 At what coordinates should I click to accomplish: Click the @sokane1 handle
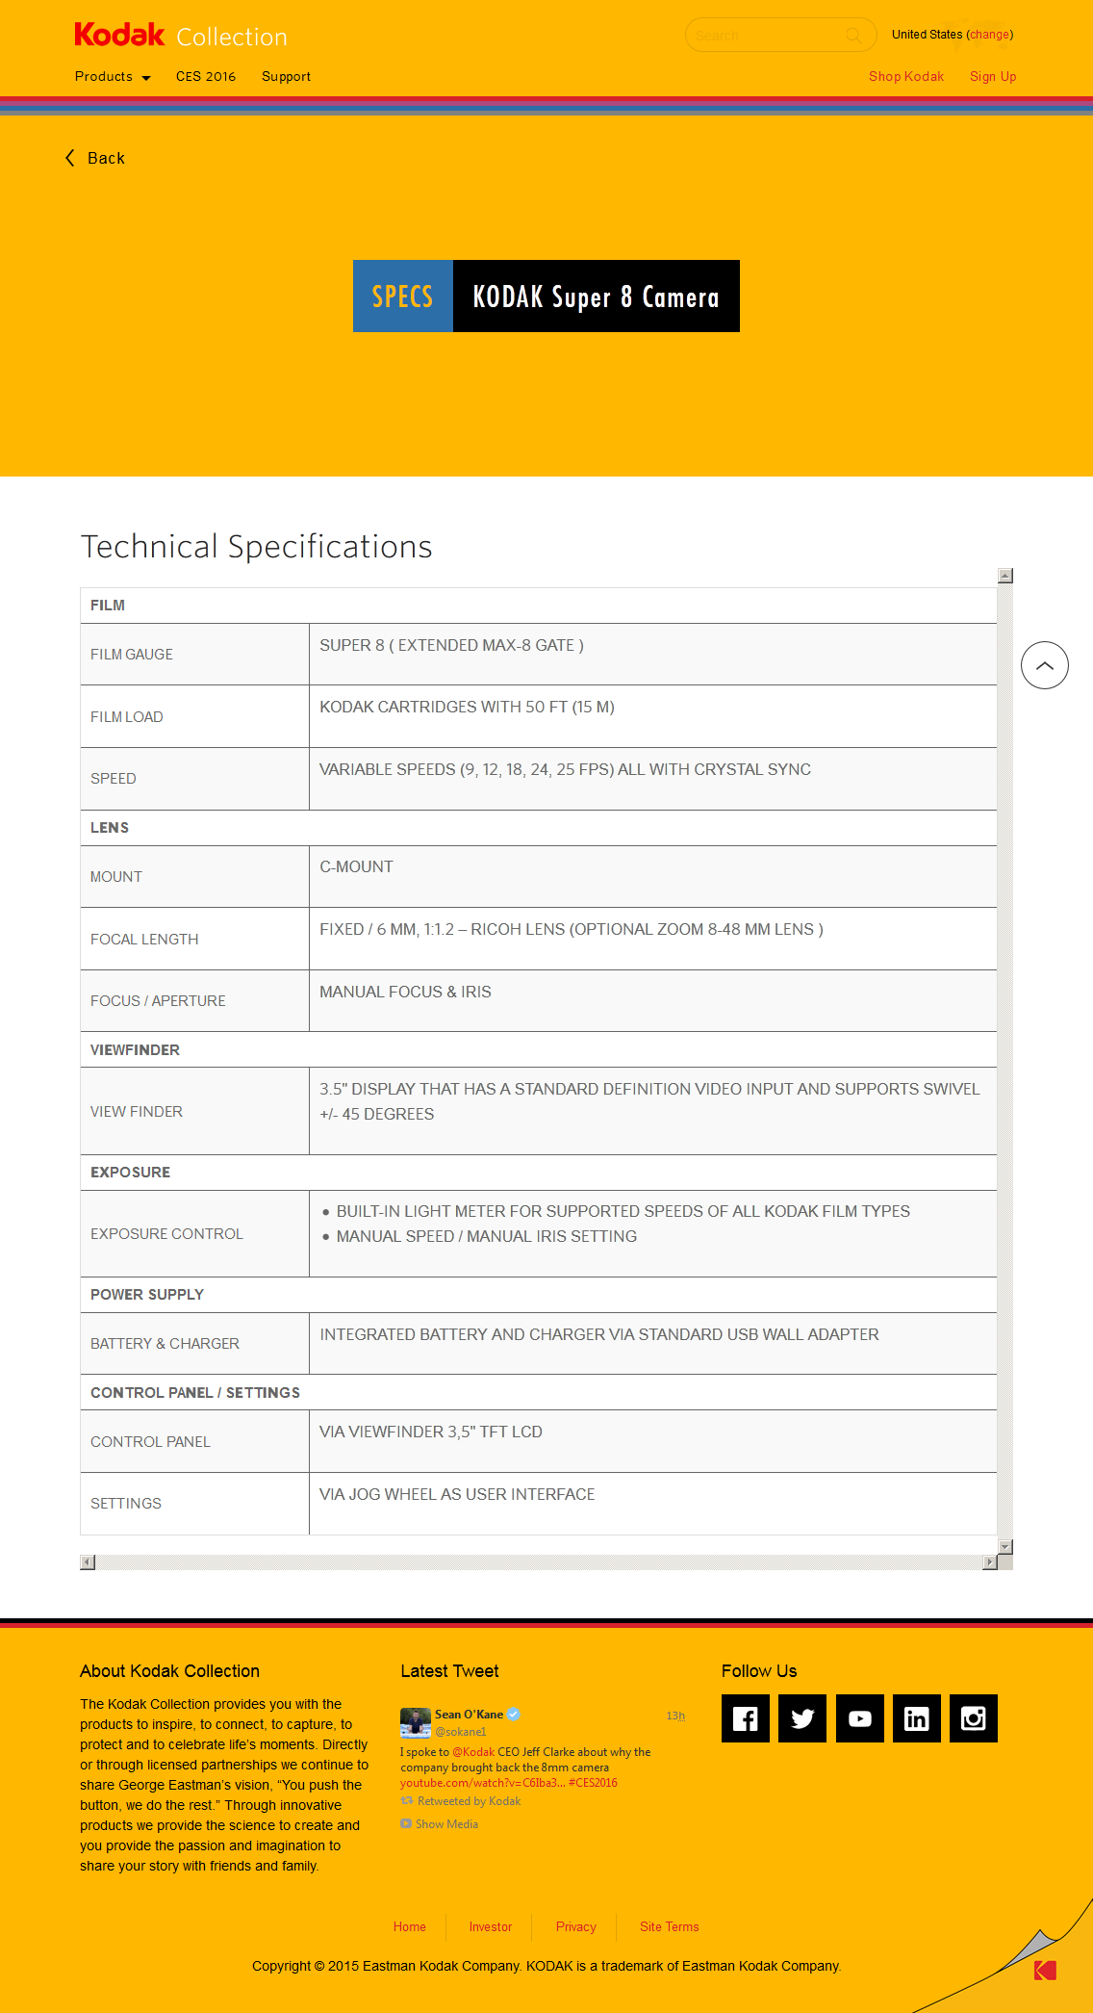pos(461,1732)
